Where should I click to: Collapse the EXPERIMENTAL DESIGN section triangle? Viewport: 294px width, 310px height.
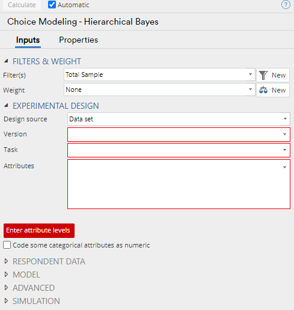[x=6, y=105]
